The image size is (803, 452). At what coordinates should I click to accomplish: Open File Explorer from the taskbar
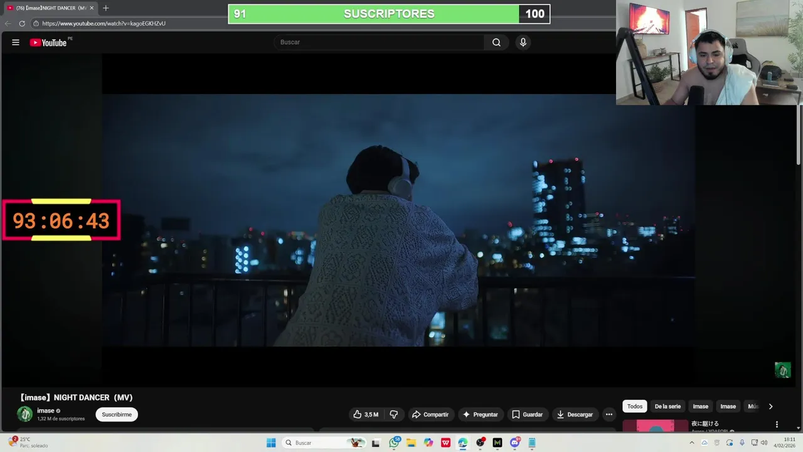pyautogui.click(x=411, y=443)
